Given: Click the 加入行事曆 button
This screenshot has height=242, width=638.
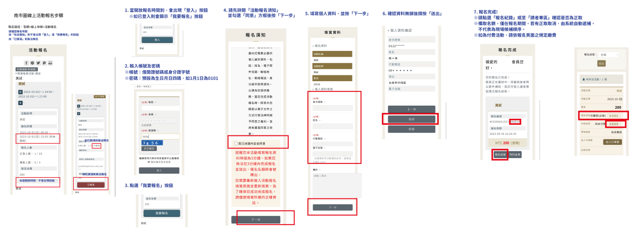Looking at the screenshot, I should pos(612,142).
